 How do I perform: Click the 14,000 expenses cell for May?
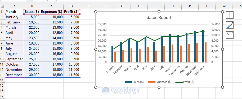point(52,38)
